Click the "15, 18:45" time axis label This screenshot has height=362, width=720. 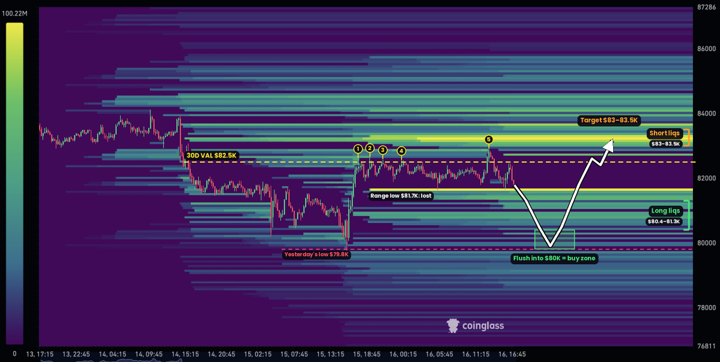[366, 354]
